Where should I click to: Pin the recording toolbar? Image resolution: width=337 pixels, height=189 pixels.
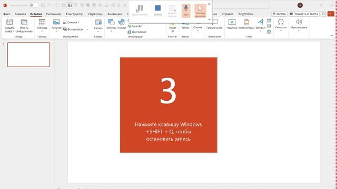(x=210, y=19)
